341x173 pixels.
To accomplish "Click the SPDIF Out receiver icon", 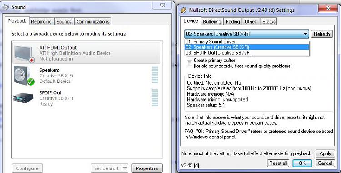I will (x=23, y=98).
